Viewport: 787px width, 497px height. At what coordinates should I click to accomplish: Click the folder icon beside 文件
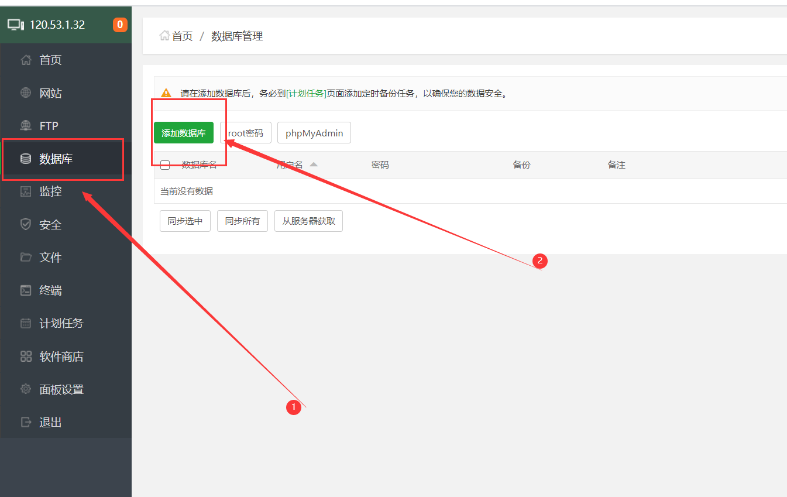pos(26,257)
